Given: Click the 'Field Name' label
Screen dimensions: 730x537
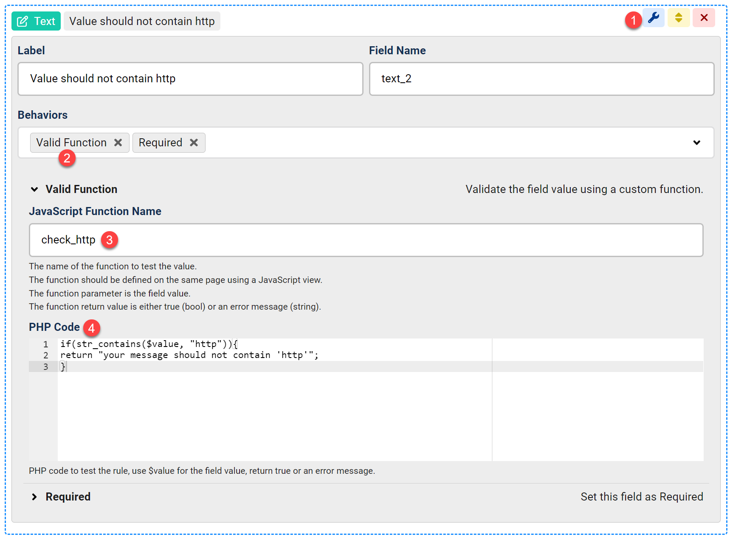Looking at the screenshot, I should tap(397, 50).
